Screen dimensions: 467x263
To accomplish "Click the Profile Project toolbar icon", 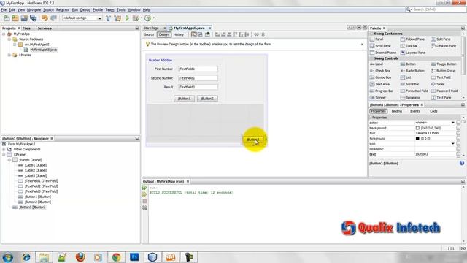I will coord(147,18).
